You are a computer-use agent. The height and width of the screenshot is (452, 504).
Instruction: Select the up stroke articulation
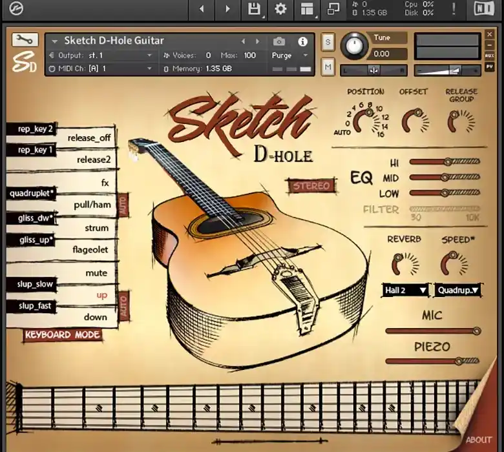102,295
